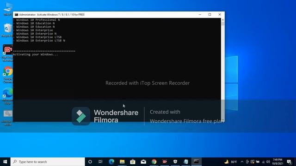Click the console scrollbar up arrow
This screenshot has height=166, width=296.
[223, 20]
